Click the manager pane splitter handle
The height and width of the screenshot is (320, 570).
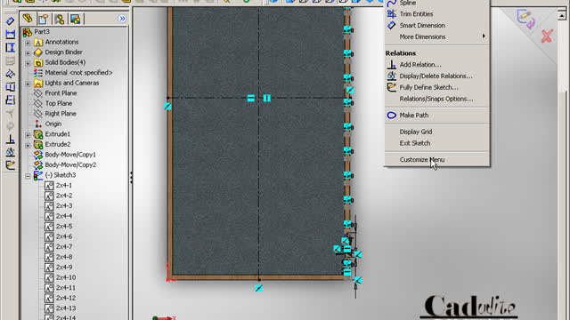(131, 177)
